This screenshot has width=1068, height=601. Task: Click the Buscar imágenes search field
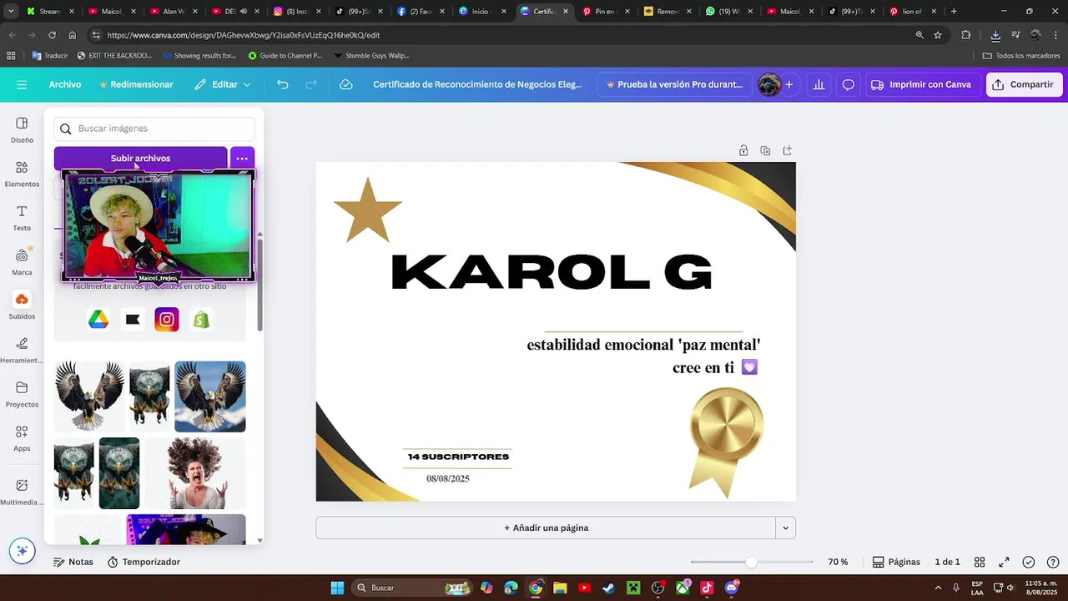[154, 129]
